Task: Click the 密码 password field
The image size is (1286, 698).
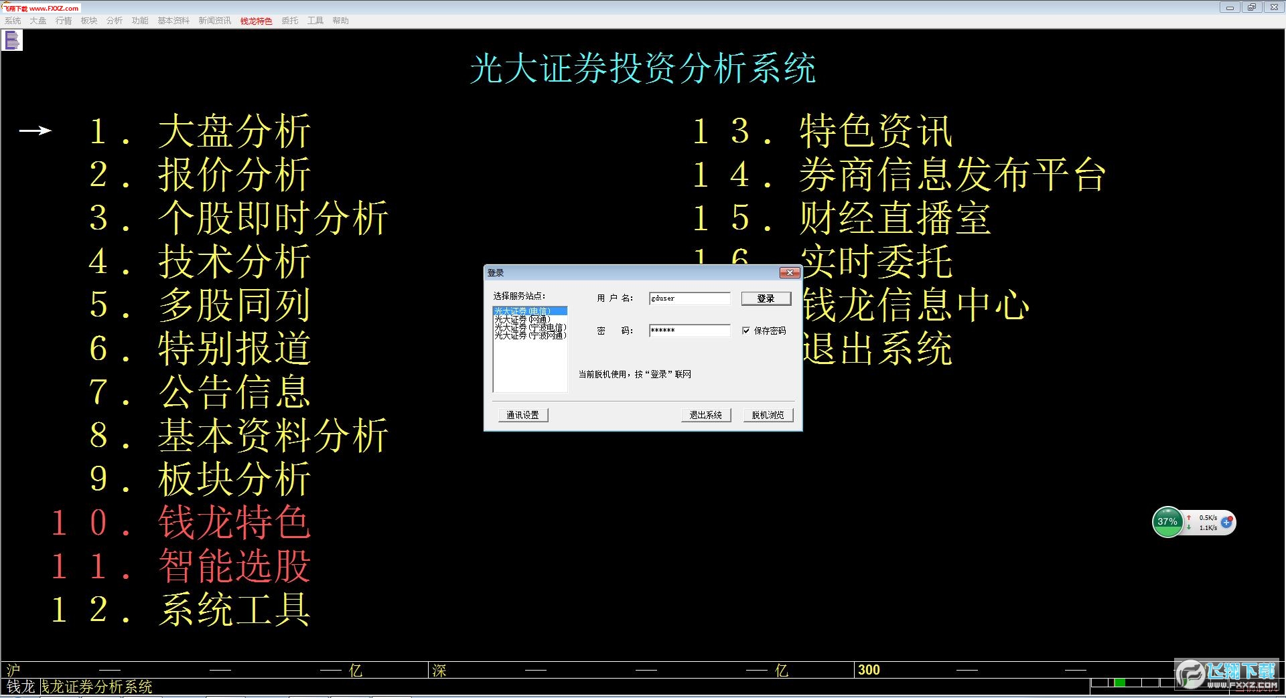Action: (x=690, y=331)
